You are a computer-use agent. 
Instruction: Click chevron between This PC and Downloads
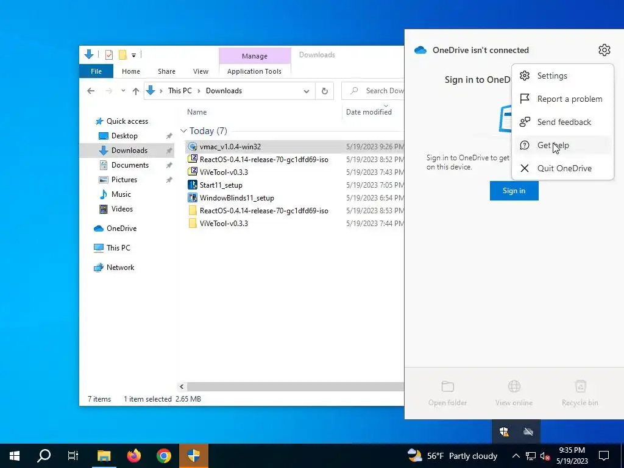[199, 91]
